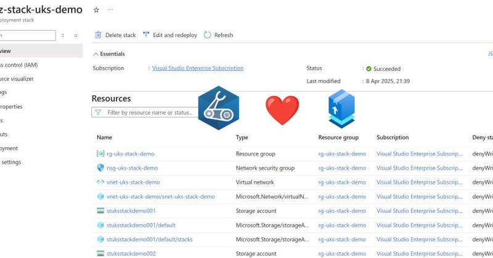
Task: Click the Edit and redeploy icon
Action: [x=146, y=34]
